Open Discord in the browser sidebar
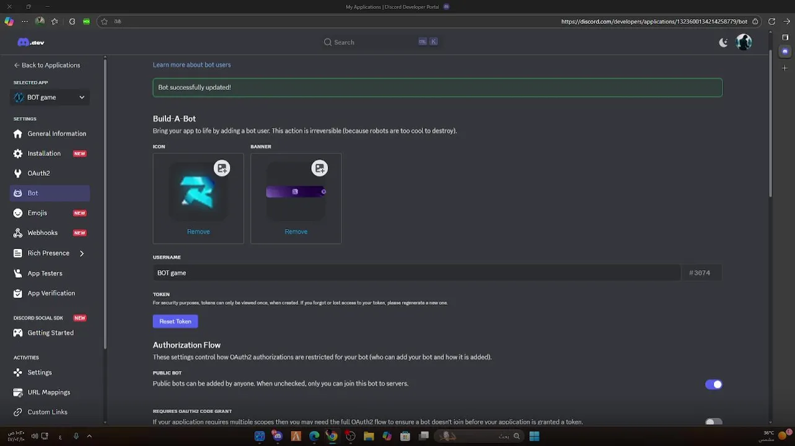The height and width of the screenshot is (446, 795). tap(785, 51)
